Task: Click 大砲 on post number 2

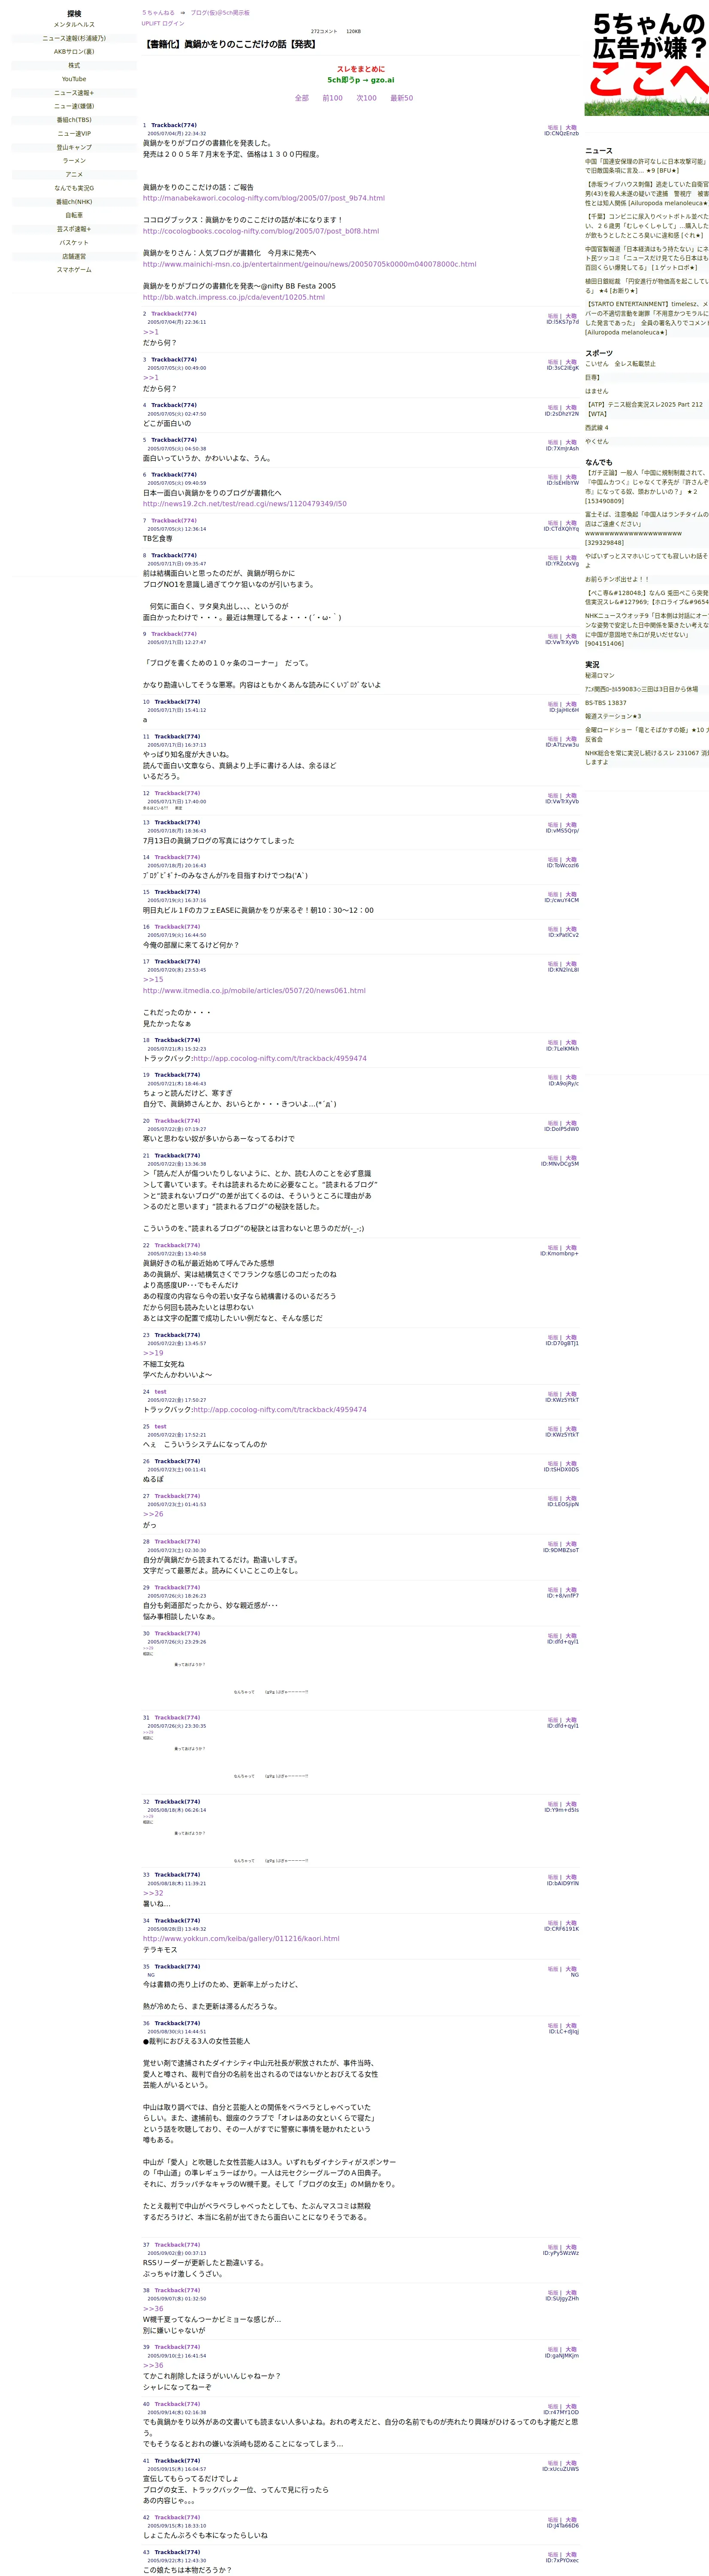Action: (571, 316)
